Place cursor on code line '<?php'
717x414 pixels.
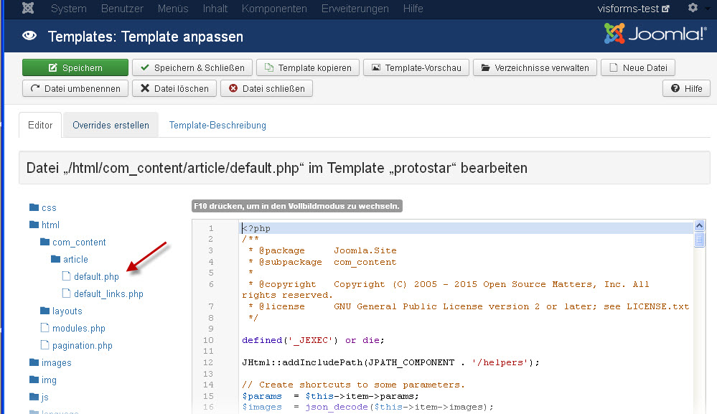click(256, 228)
